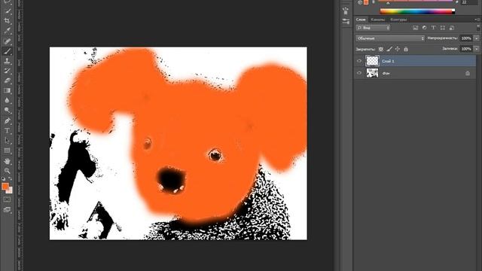
Task: Open the blend mode dropdown
Action: point(390,38)
